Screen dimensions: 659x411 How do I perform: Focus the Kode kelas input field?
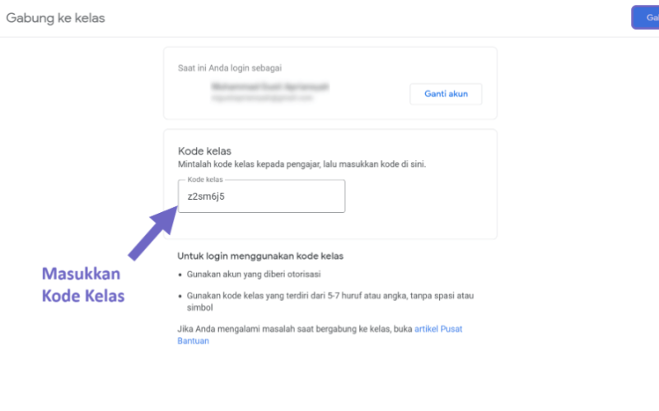tap(261, 196)
